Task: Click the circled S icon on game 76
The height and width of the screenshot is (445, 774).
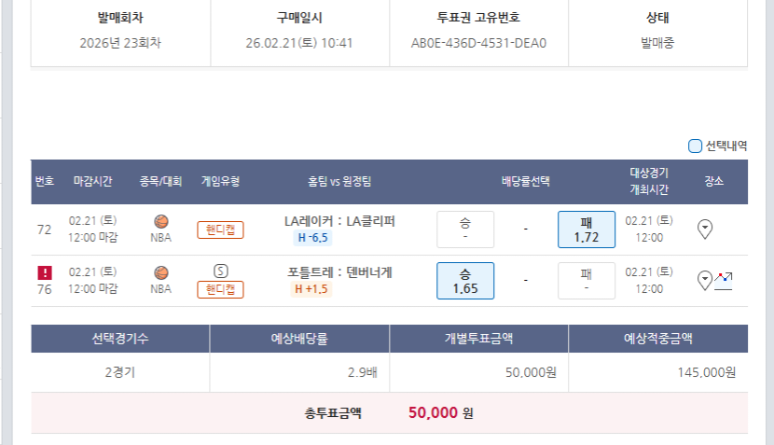Action: (x=220, y=271)
